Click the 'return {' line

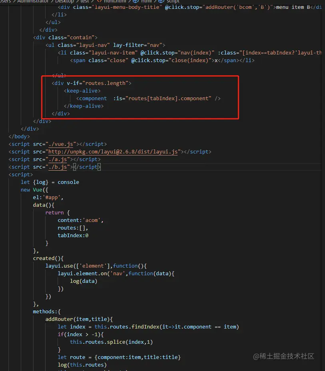click(58, 212)
